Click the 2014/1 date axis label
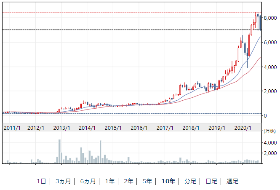This screenshot has height=190, width=280. 87,128
